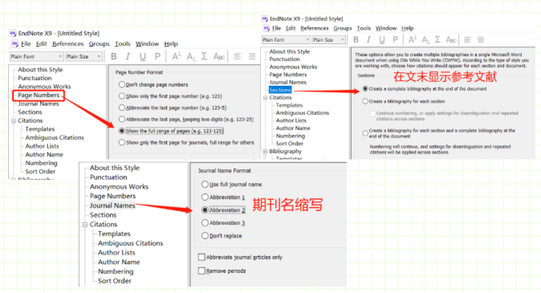Image resolution: width=541 pixels, height=293 pixels.
Task: Apply Italic in the left EndNote window toolbar
Action: point(128,56)
